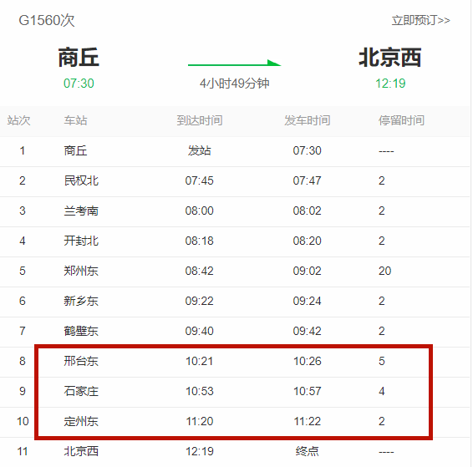
Task: Click the 立即预订>> booking link
Action: click(420, 20)
